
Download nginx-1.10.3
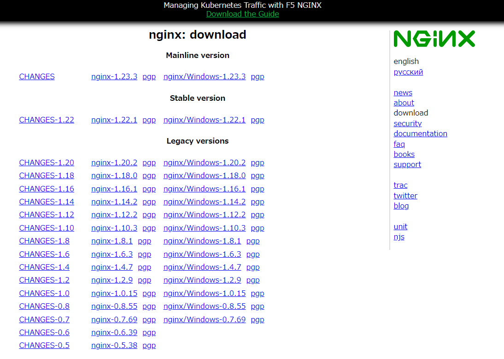[x=114, y=228]
